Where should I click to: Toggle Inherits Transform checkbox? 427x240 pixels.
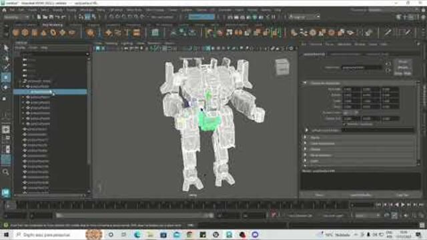click(344, 124)
